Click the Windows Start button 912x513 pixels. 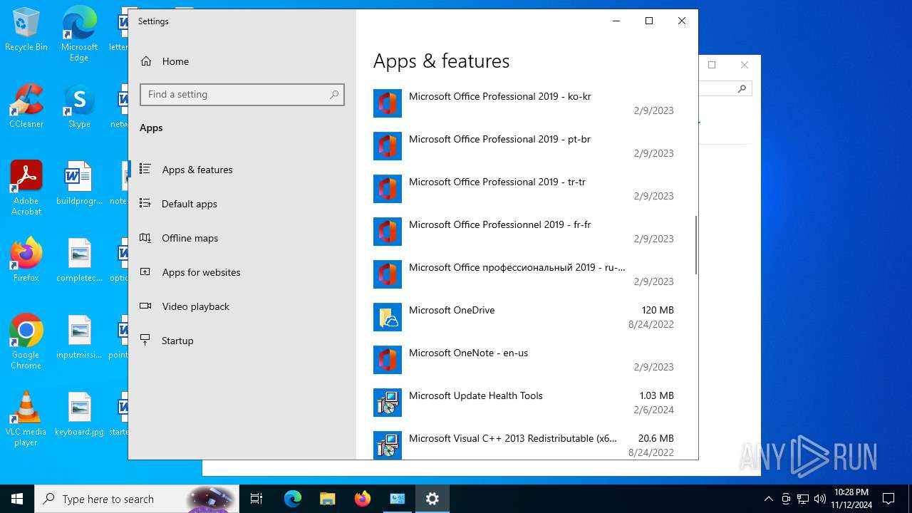[x=17, y=499]
